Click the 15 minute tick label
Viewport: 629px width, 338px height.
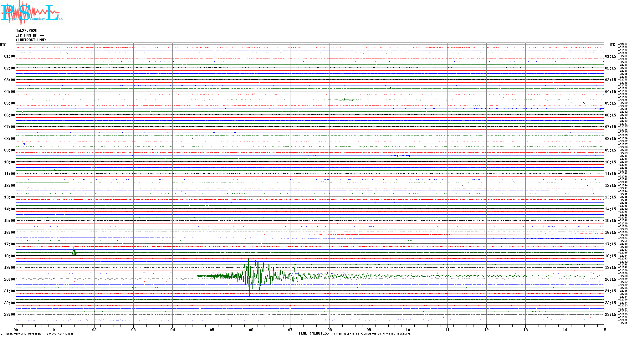pyautogui.click(x=604, y=330)
